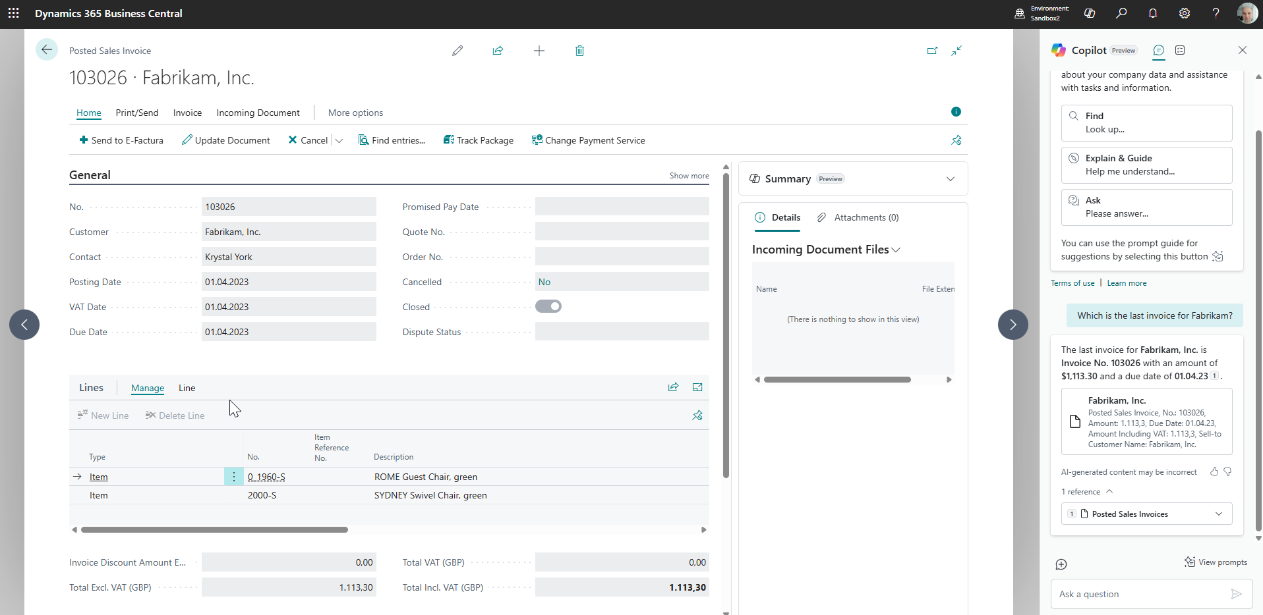The width and height of the screenshot is (1263, 615).
Task: Expand the Summary section chevron
Action: pyautogui.click(x=950, y=179)
